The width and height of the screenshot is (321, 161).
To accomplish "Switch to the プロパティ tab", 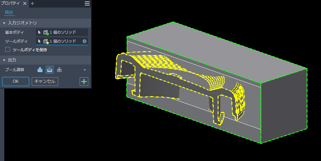I will click(x=11, y=3).
